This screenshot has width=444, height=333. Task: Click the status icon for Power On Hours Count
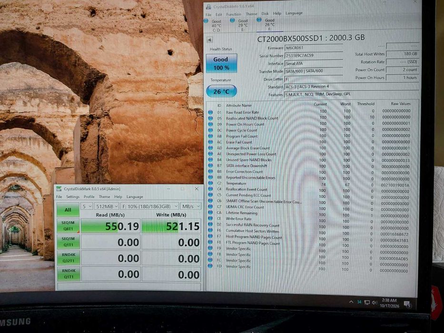click(210, 124)
